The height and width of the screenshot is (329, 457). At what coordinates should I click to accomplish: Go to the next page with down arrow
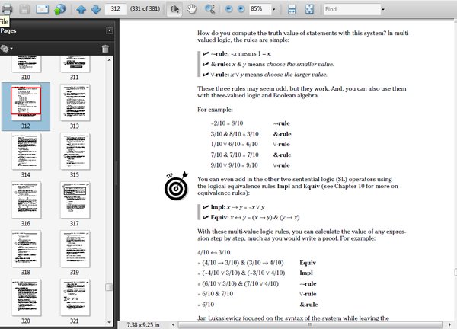pyautogui.click(x=96, y=9)
